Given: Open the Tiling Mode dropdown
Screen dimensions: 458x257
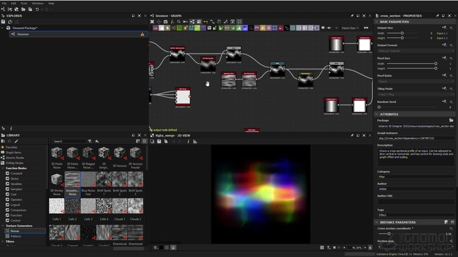Looking at the screenshot, I should pos(415,95).
